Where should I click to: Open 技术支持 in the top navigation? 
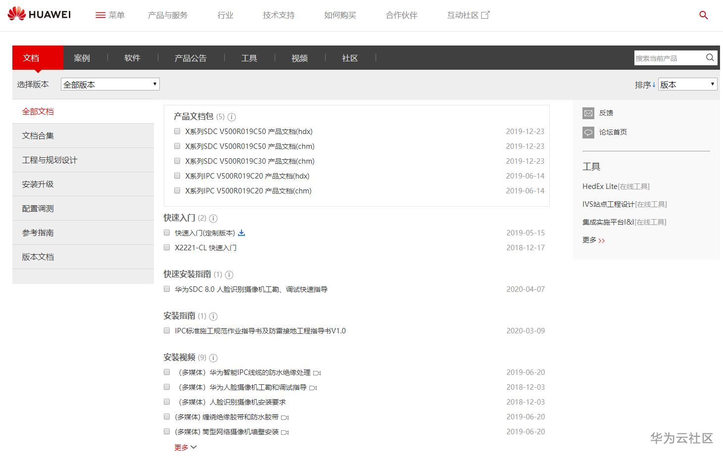pos(279,15)
